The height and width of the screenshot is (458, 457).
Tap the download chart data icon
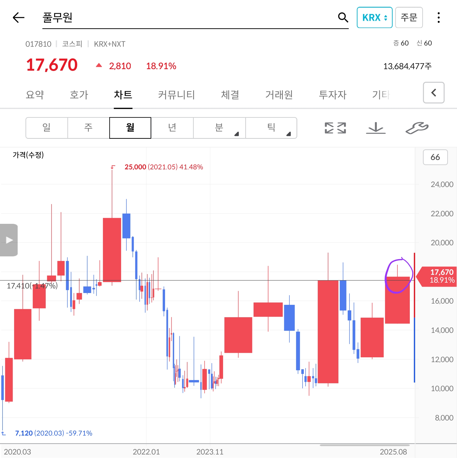pos(376,128)
